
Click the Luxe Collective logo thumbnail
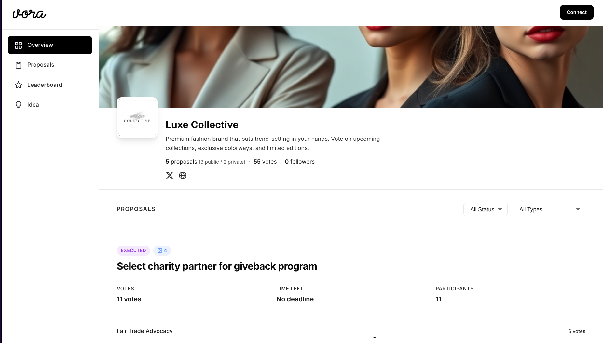[137, 118]
